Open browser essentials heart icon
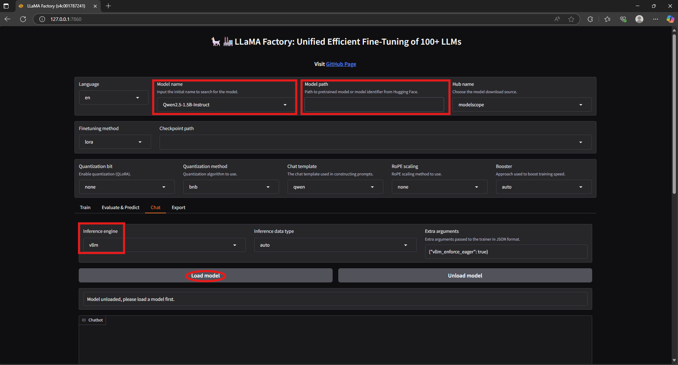 tap(623, 19)
